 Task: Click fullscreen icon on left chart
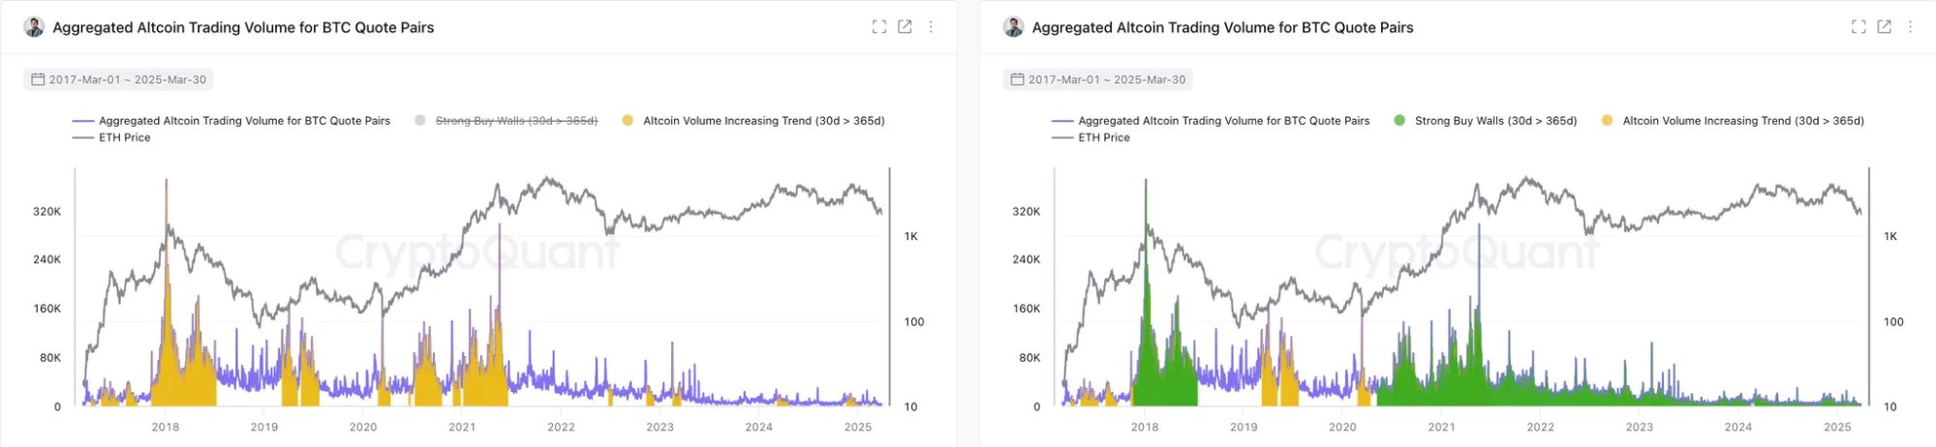[878, 27]
